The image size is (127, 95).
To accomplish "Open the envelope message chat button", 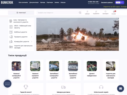I will [x=120, y=88].
